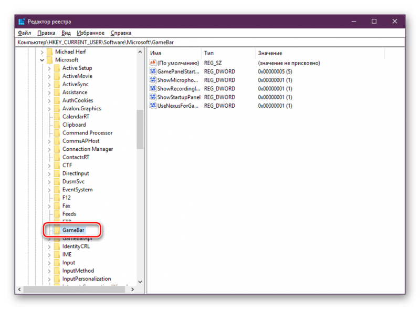Image resolution: width=420 pixels, height=309 pixels.
Task: Click the UseNexusForGa... DWORD value icon
Action: [153, 106]
